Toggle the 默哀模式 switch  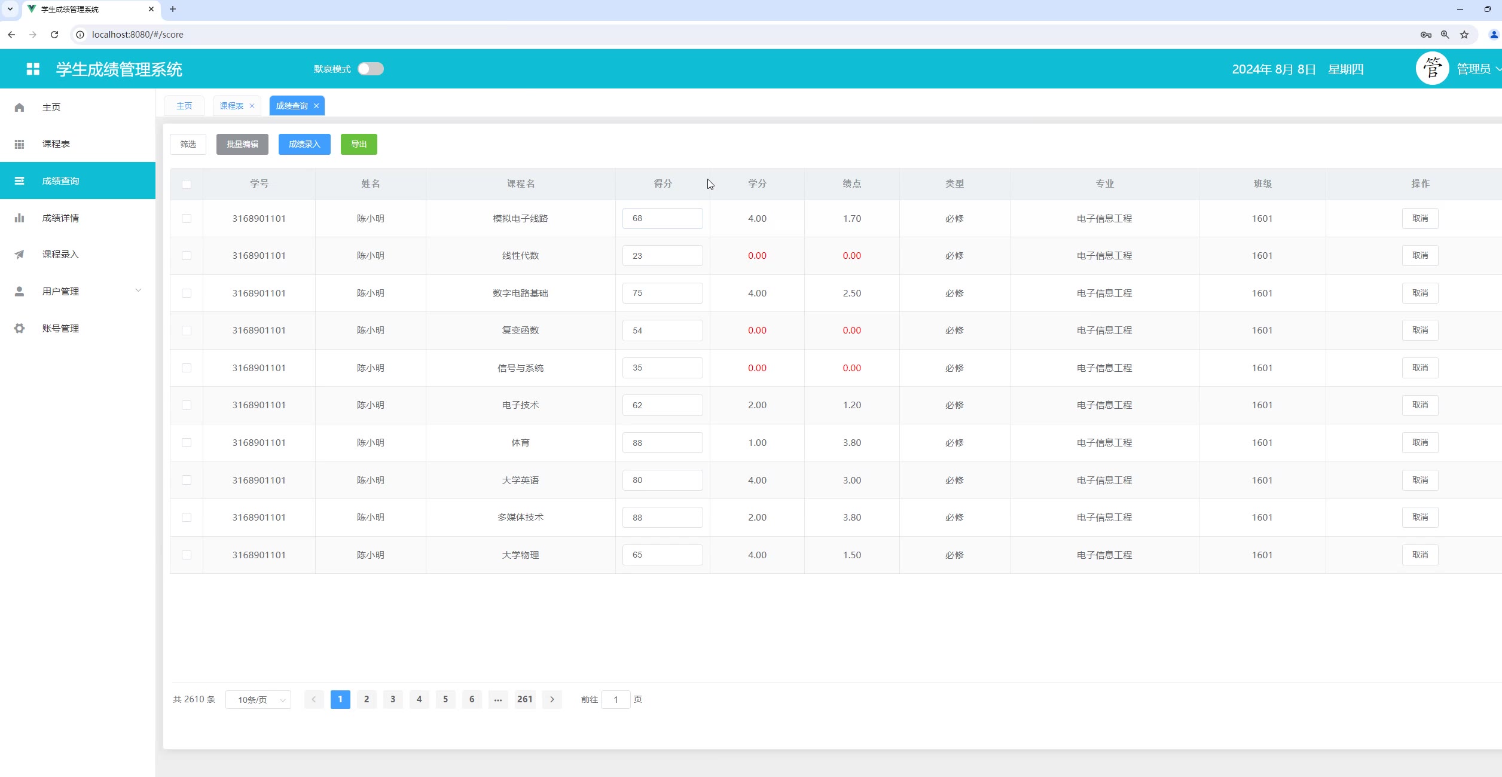click(x=370, y=69)
